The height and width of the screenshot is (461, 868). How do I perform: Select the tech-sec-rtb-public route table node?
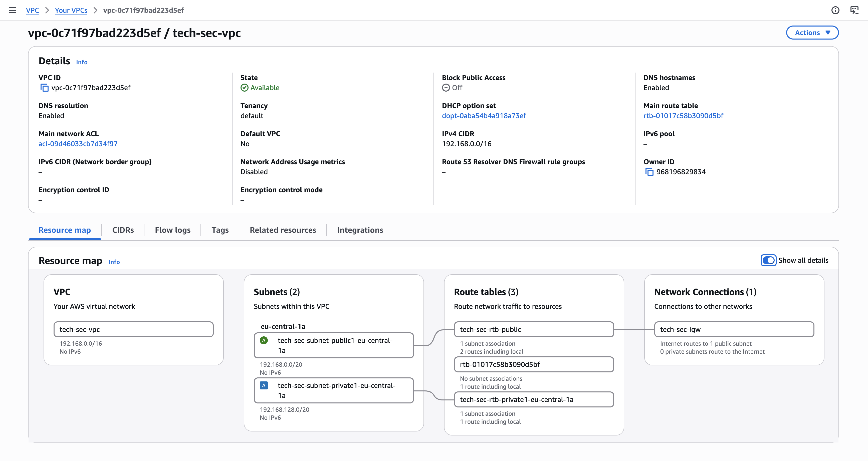click(x=534, y=329)
